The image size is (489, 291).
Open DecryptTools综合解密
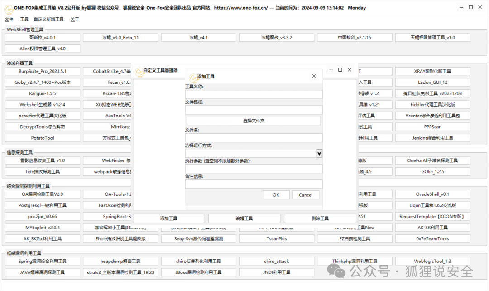[43, 127]
